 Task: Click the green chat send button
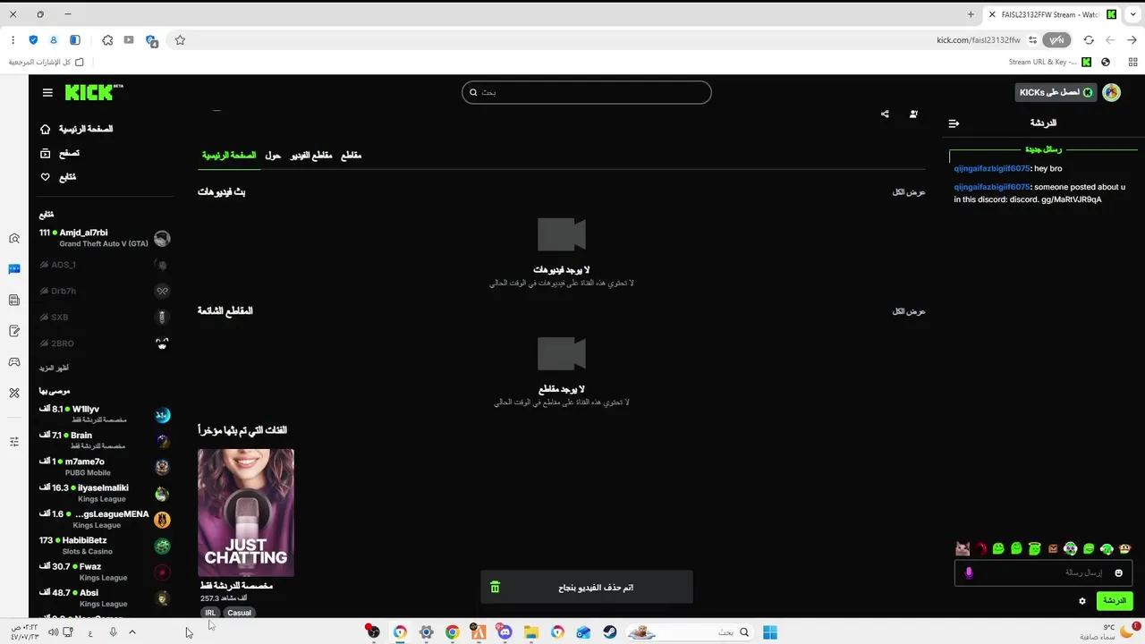1114,601
